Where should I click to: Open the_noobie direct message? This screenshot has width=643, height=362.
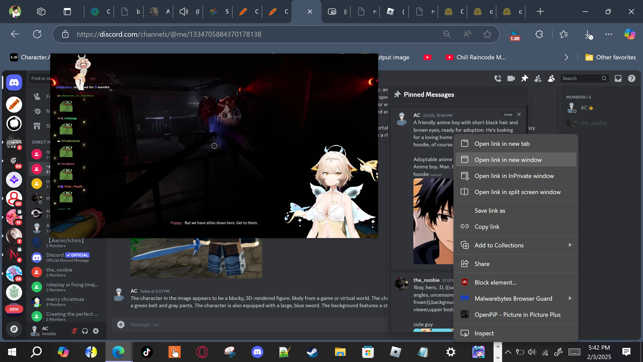pyautogui.click(x=66, y=272)
